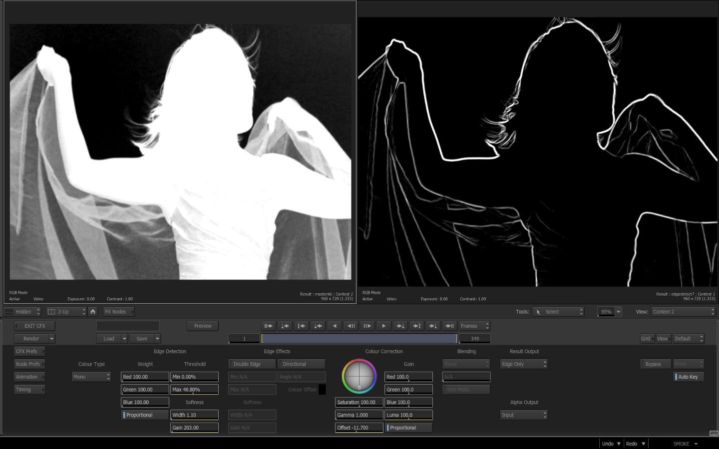The image size is (719, 449).
Task: Toggle Proportional under Gain
Action: [408, 428]
